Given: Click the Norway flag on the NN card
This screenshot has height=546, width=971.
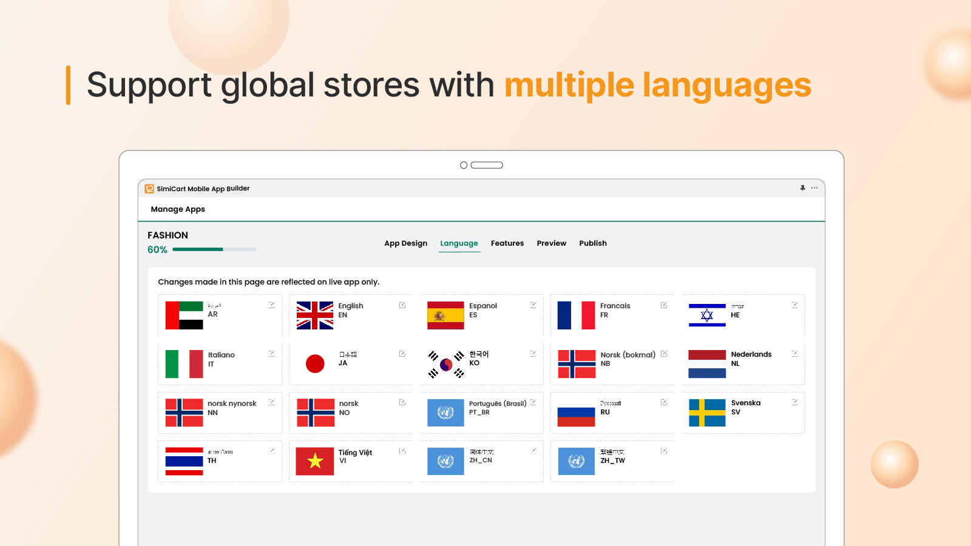Looking at the screenshot, I should coord(184,413).
